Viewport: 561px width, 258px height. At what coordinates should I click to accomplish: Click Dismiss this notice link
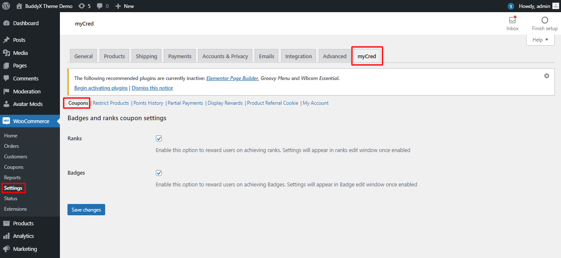pos(153,88)
